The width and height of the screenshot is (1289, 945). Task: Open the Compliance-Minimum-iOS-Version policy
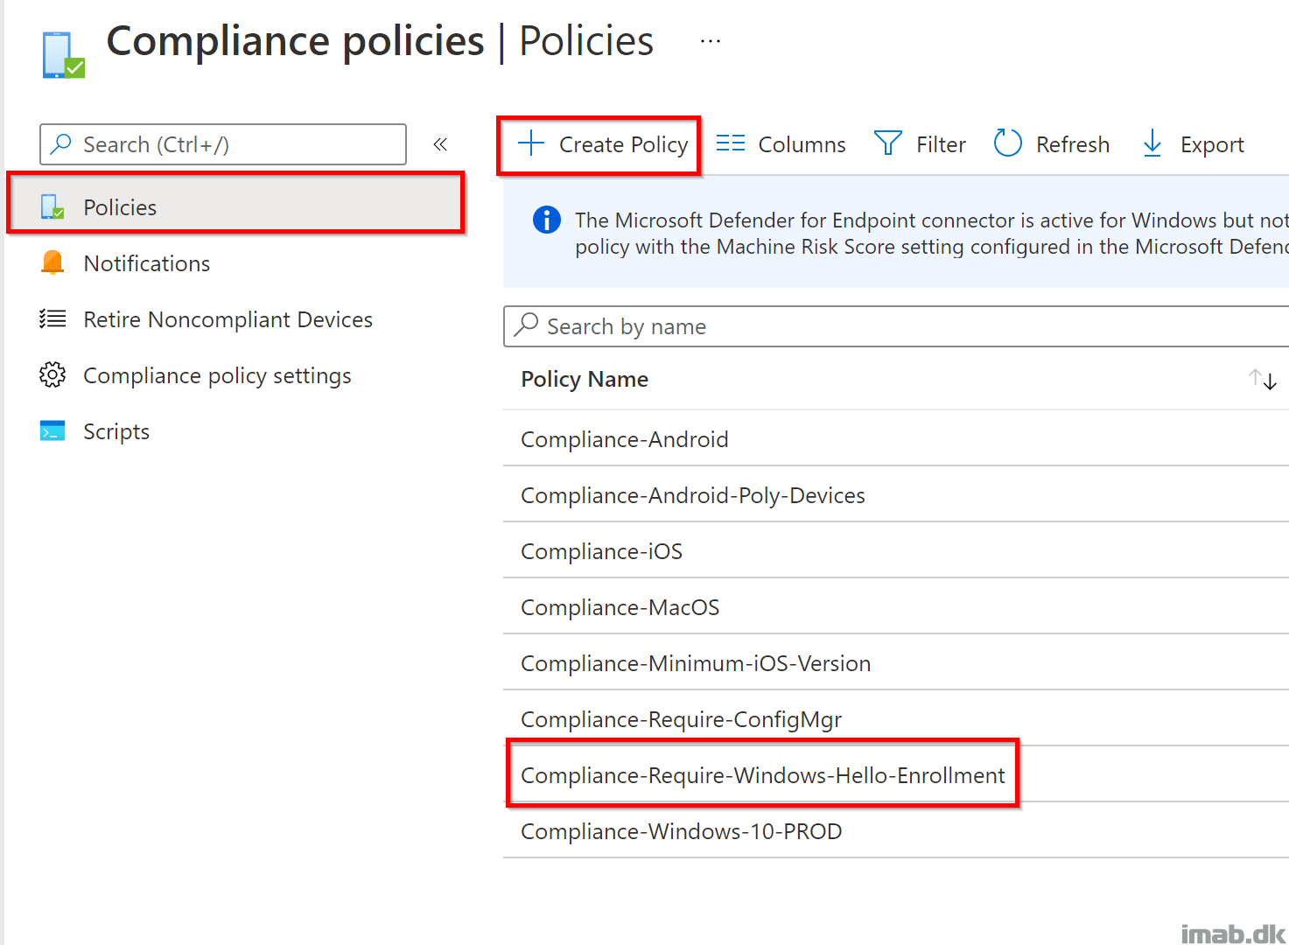pos(696,663)
